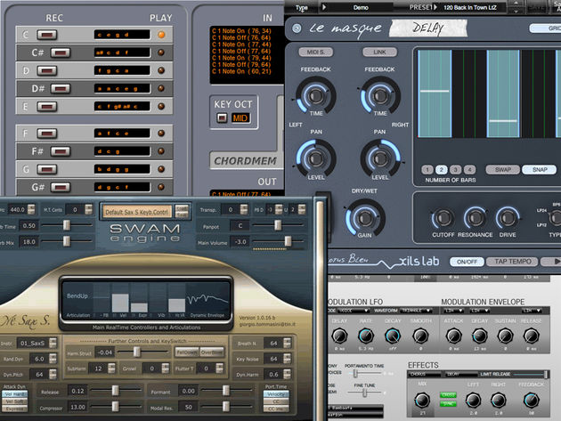Open the second LIN dropdown under Modulation Envelope
Viewport: 561px width, 421px height.
[480, 311]
